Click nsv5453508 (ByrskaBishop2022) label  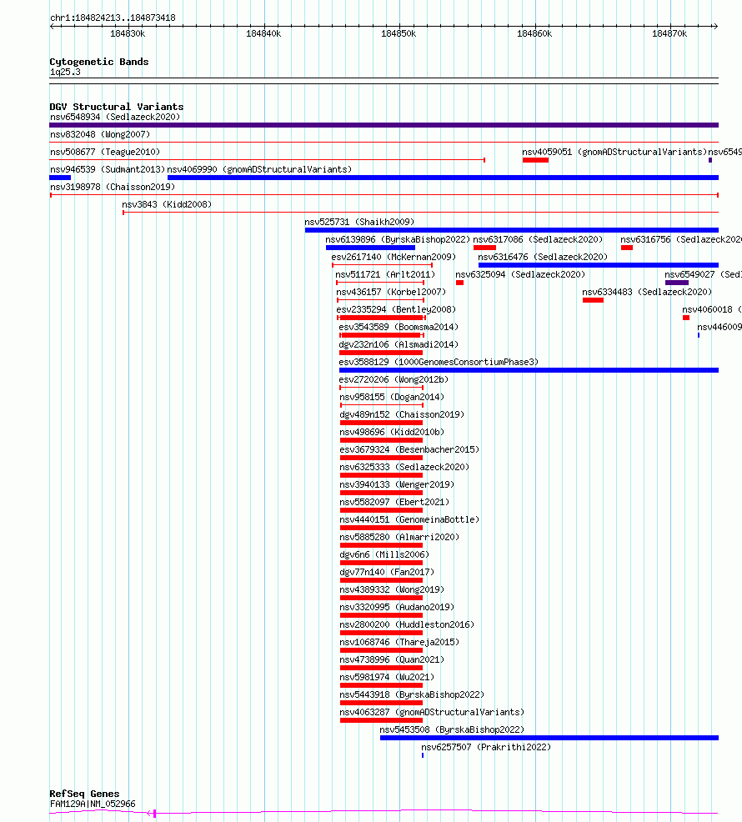(x=452, y=729)
